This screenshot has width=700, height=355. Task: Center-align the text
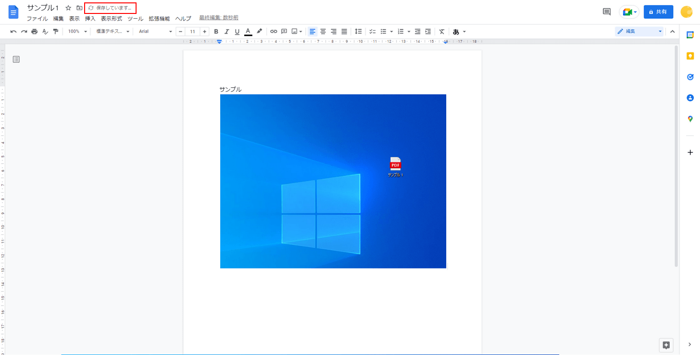click(x=323, y=32)
